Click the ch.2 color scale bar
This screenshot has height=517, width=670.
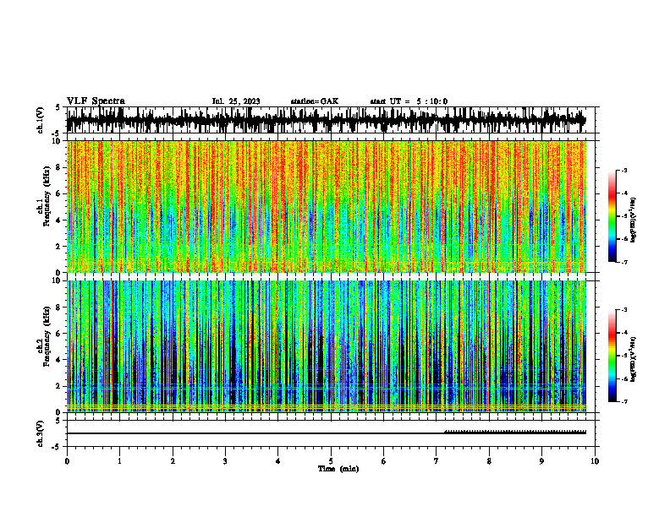tap(612, 356)
